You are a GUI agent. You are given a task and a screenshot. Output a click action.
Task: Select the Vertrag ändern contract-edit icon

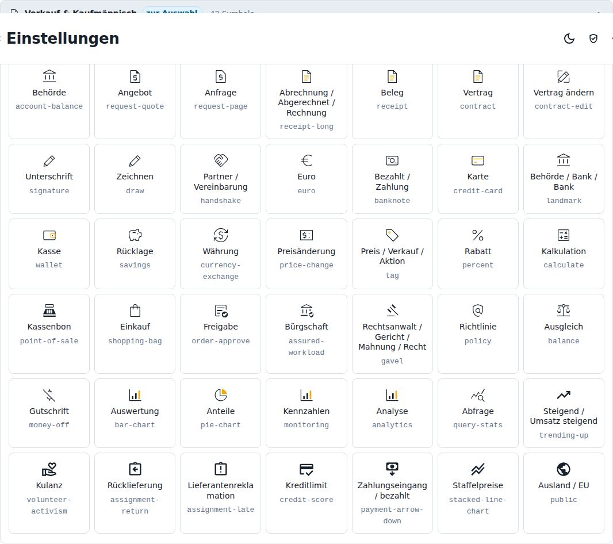[x=564, y=76]
